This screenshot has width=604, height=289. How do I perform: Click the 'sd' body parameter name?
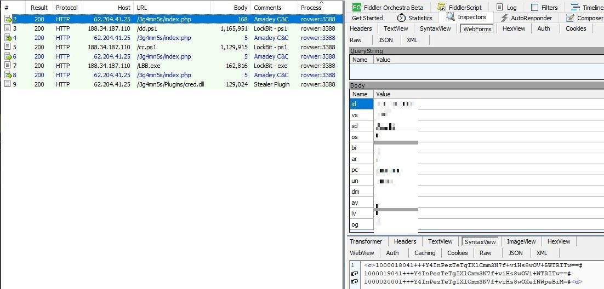(x=361, y=126)
